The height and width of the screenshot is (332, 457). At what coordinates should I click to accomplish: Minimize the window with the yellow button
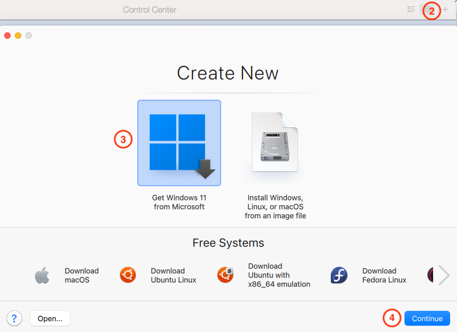click(18, 36)
